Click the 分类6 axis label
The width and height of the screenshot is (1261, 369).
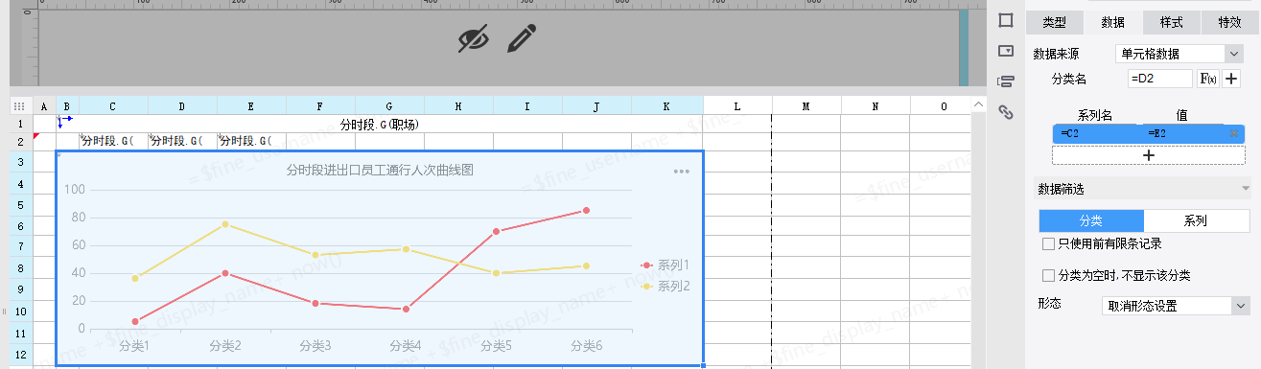tap(586, 345)
